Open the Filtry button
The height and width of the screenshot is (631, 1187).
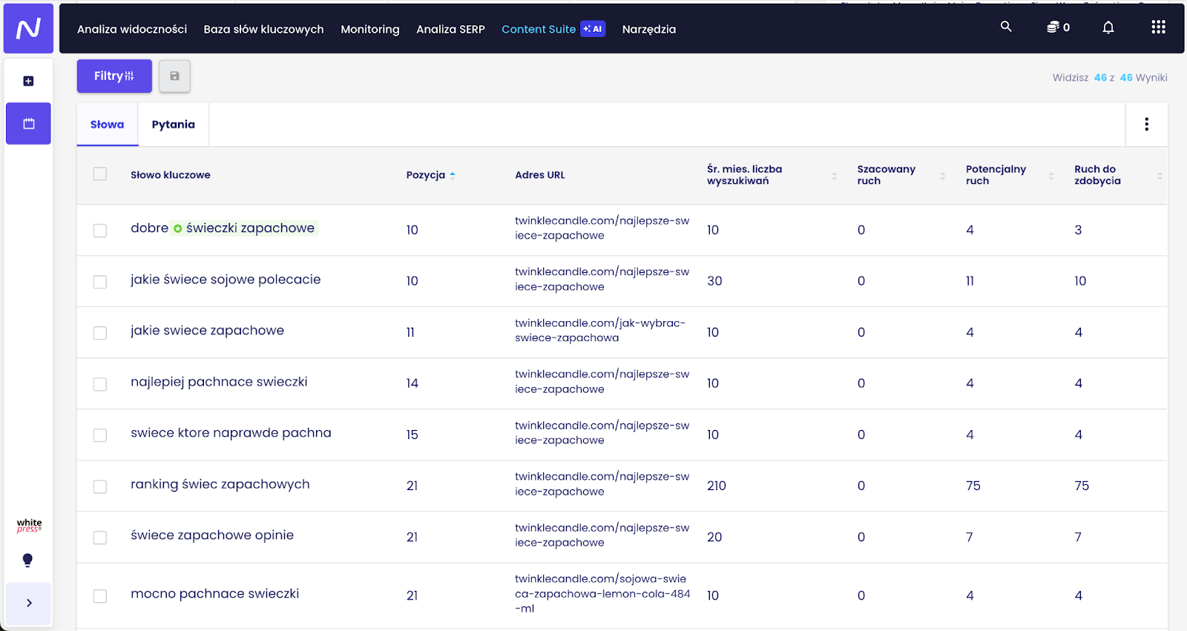(114, 76)
